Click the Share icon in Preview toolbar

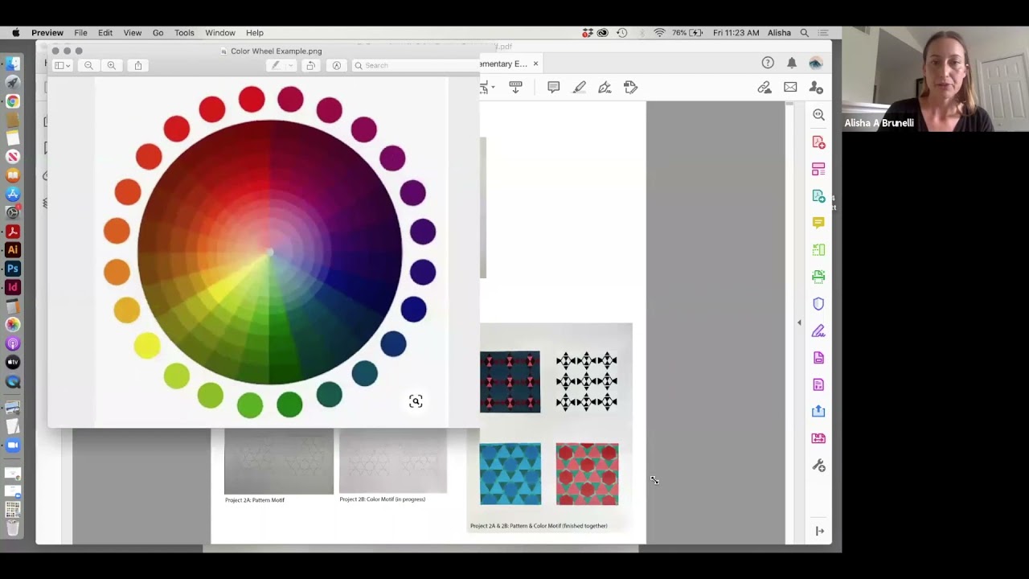click(138, 65)
